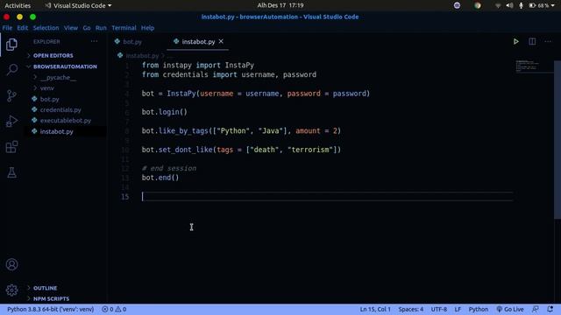Expand the __pycache__ folder
This screenshot has height=315, width=561.
(58, 77)
